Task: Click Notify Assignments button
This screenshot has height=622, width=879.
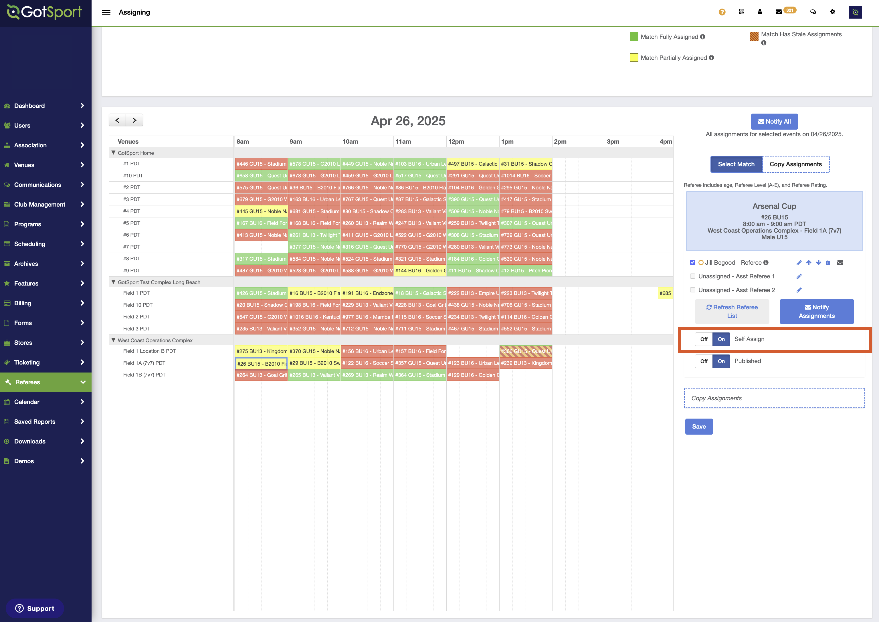Action: (817, 311)
